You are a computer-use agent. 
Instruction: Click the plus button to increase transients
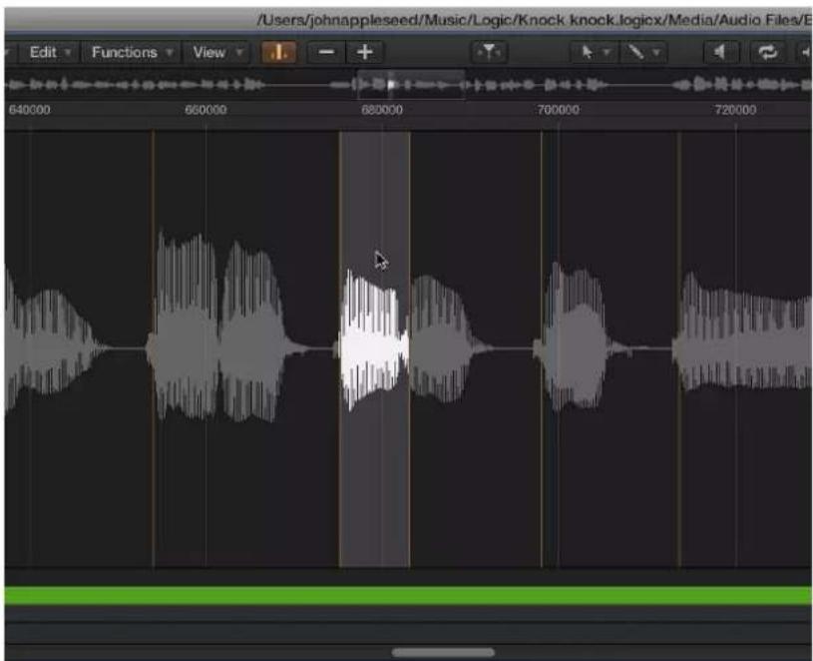[x=365, y=52]
